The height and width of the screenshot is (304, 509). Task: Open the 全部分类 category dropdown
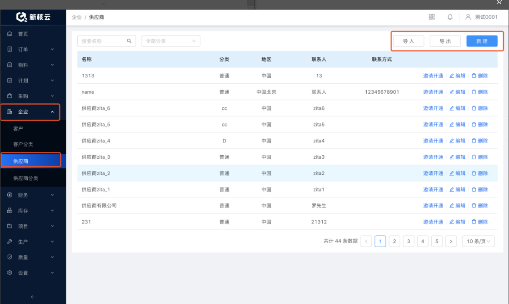point(171,41)
